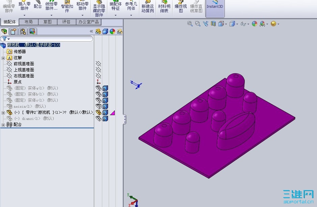Expand the 零件2^游戏机 component node

pyautogui.click(x=3, y=113)
